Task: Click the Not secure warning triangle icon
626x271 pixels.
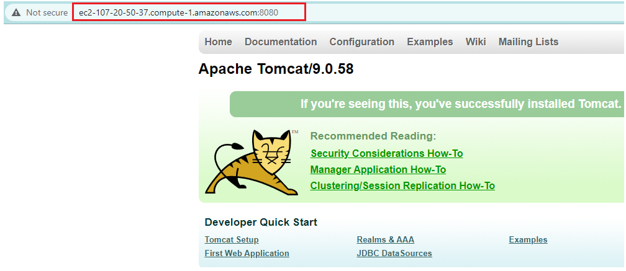Action: point(16,13)
